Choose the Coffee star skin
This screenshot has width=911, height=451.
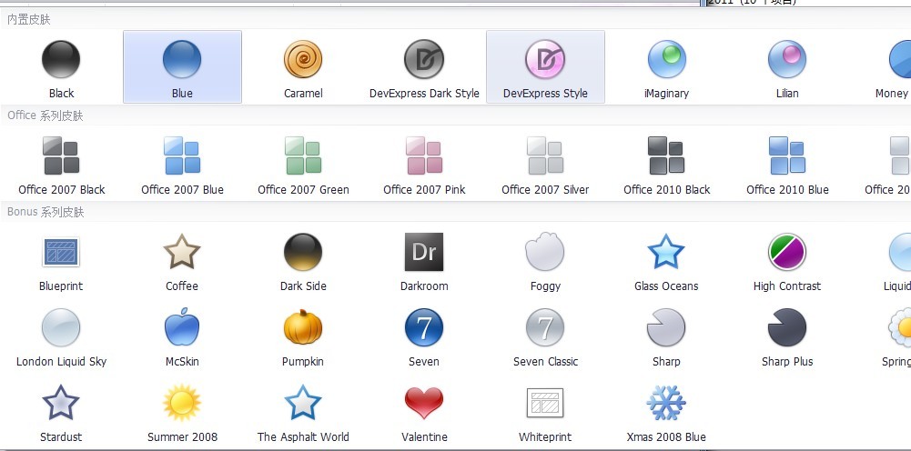182,252
